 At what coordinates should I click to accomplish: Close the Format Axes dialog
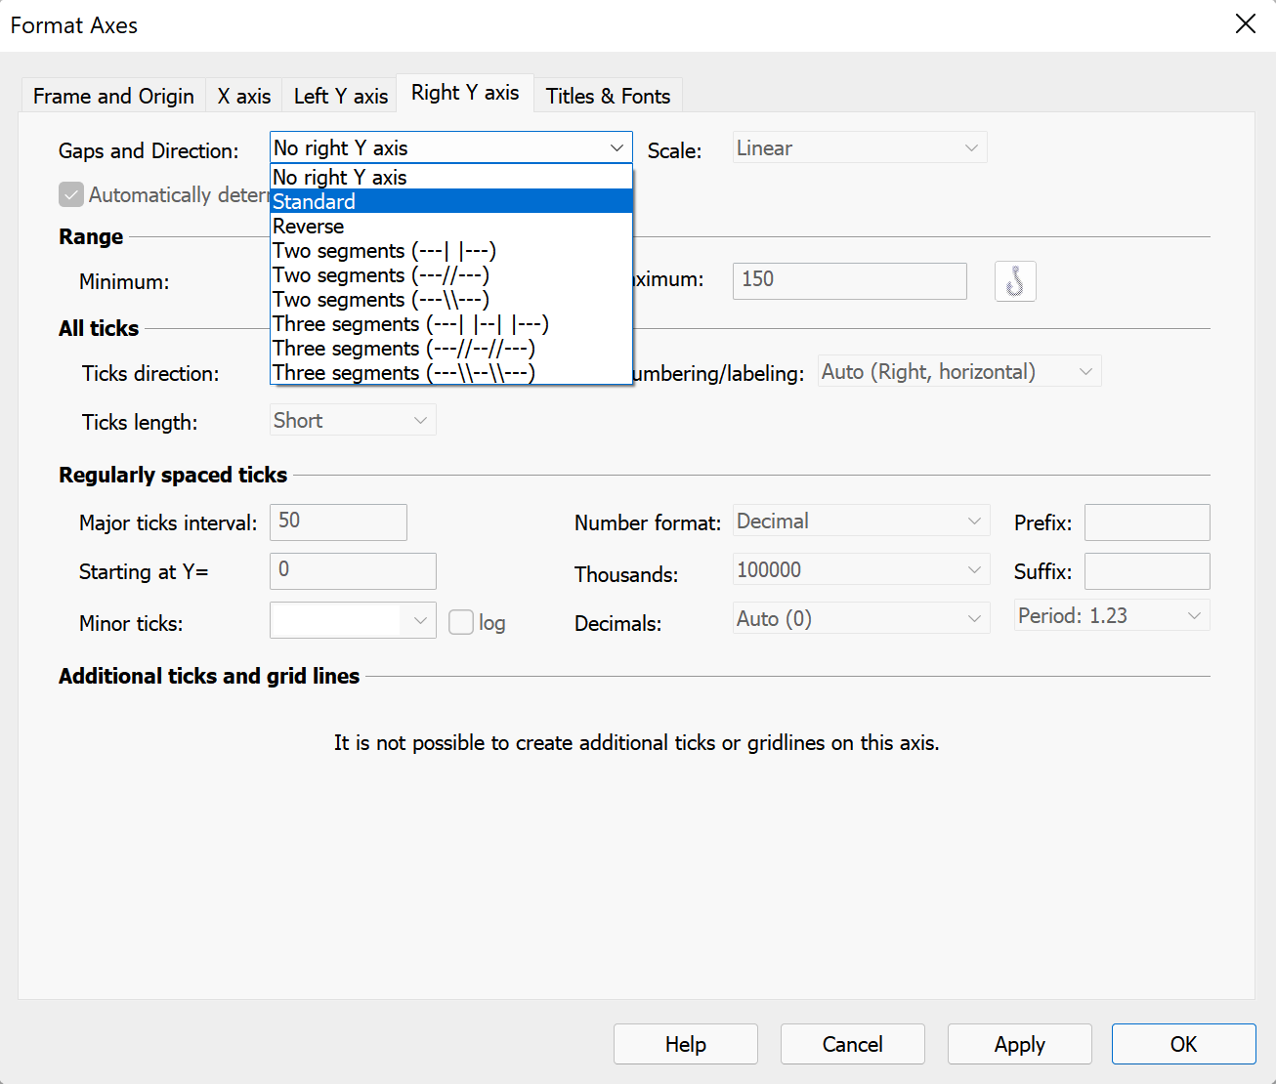[1245, 24]
